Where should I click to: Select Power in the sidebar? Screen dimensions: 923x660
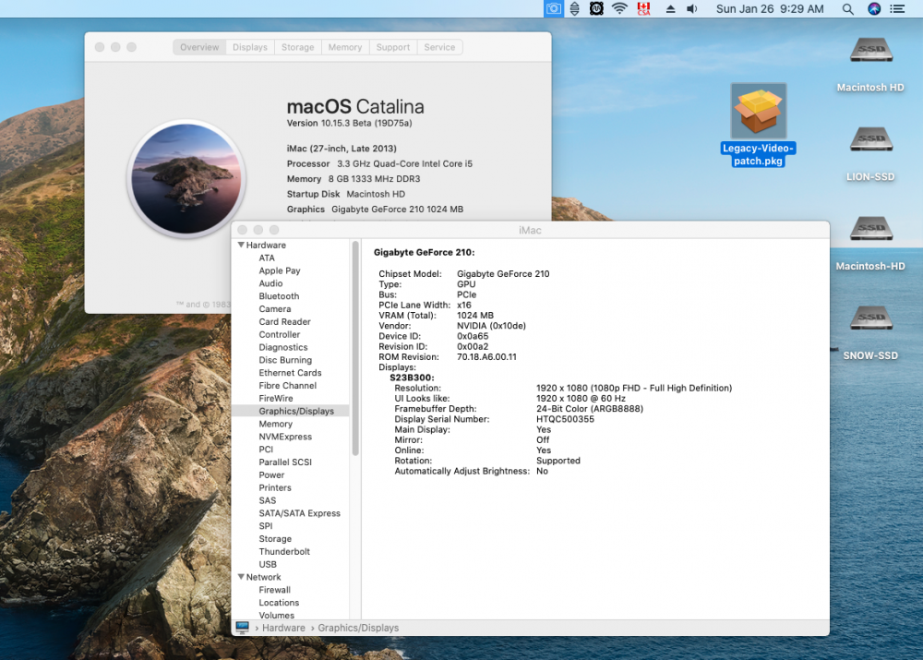tap(271, 475)
